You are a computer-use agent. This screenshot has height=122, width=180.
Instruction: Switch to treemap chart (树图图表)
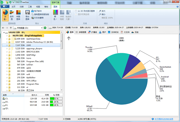[18, 15]
